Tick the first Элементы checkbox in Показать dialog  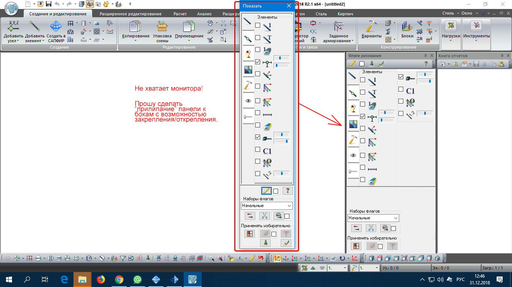coord(257,25)
